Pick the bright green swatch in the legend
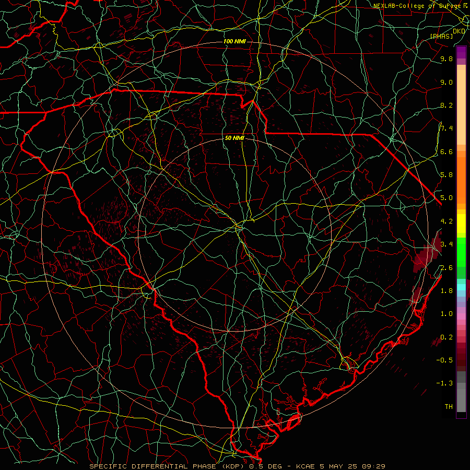 (461, 252)
